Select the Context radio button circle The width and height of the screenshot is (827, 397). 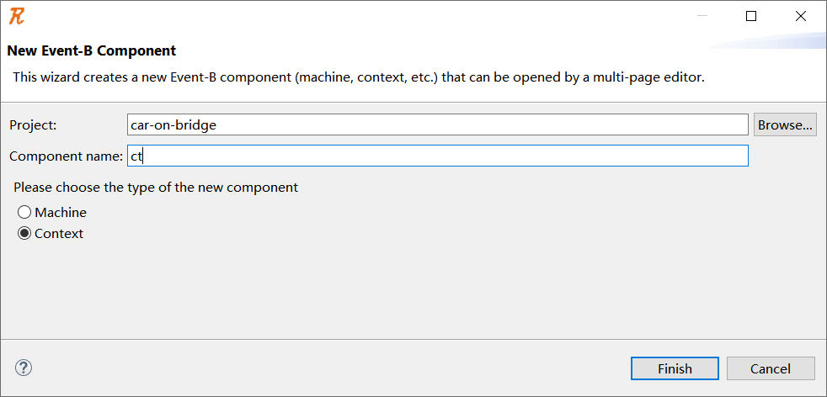pos(24,234)
